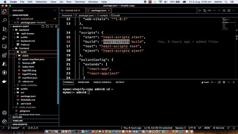Open the Manage gear icon
Screen dimensions: 238x134
pos(4,121)
